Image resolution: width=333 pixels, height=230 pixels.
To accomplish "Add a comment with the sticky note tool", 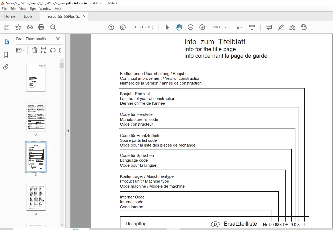I will coord(269,27).
